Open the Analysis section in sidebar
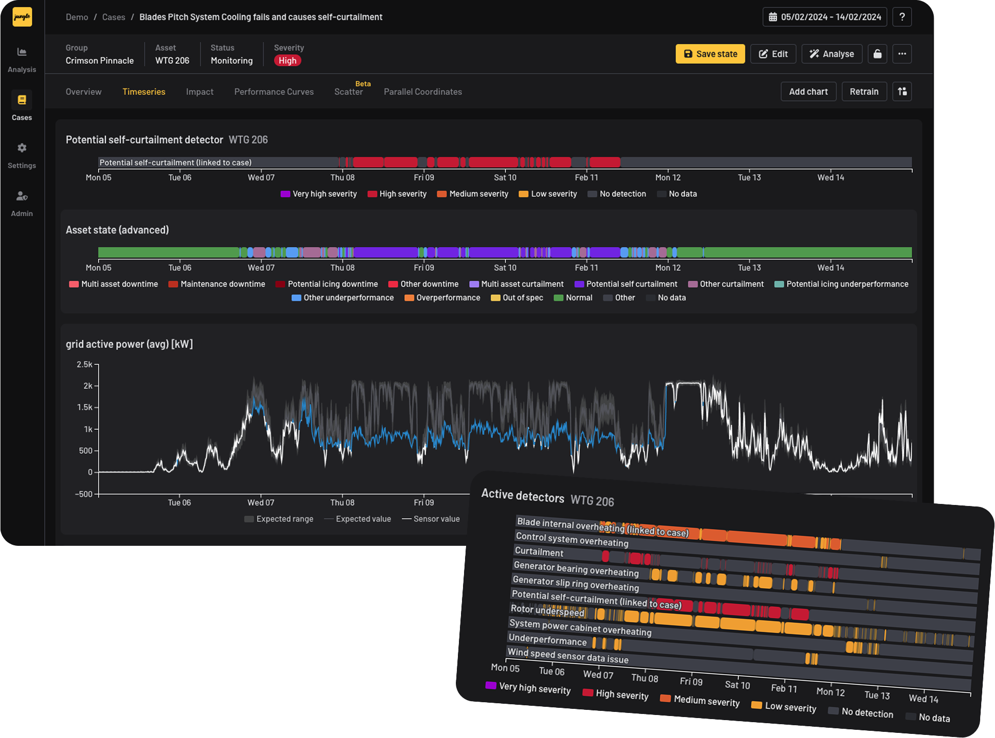The height and width of the screenshot is (738, 995). tap(22, 60)
